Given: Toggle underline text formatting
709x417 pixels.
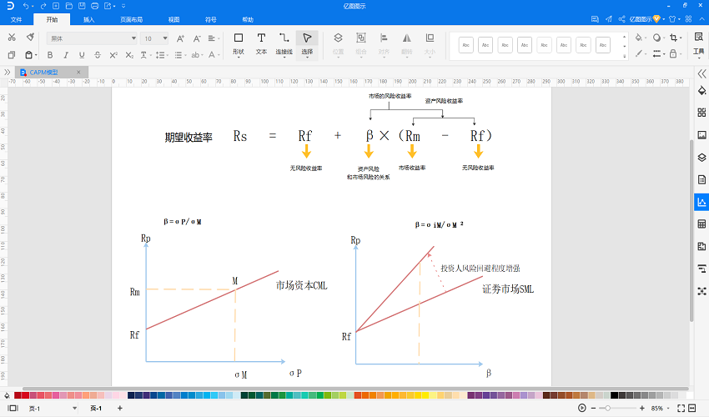Looking at the screenshot, I should (81, 54).
